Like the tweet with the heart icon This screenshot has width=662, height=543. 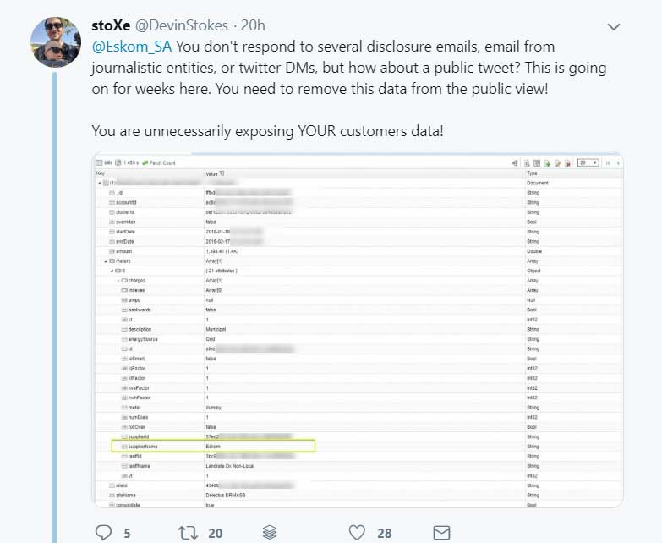tap(357, 532)
